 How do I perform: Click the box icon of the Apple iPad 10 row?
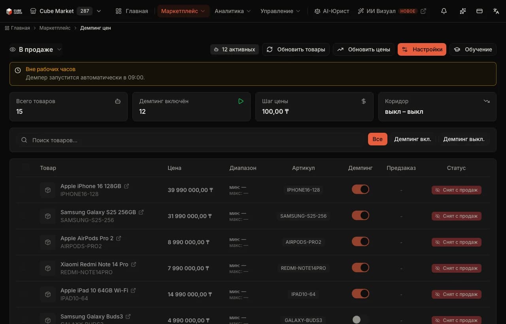[48, 294]
